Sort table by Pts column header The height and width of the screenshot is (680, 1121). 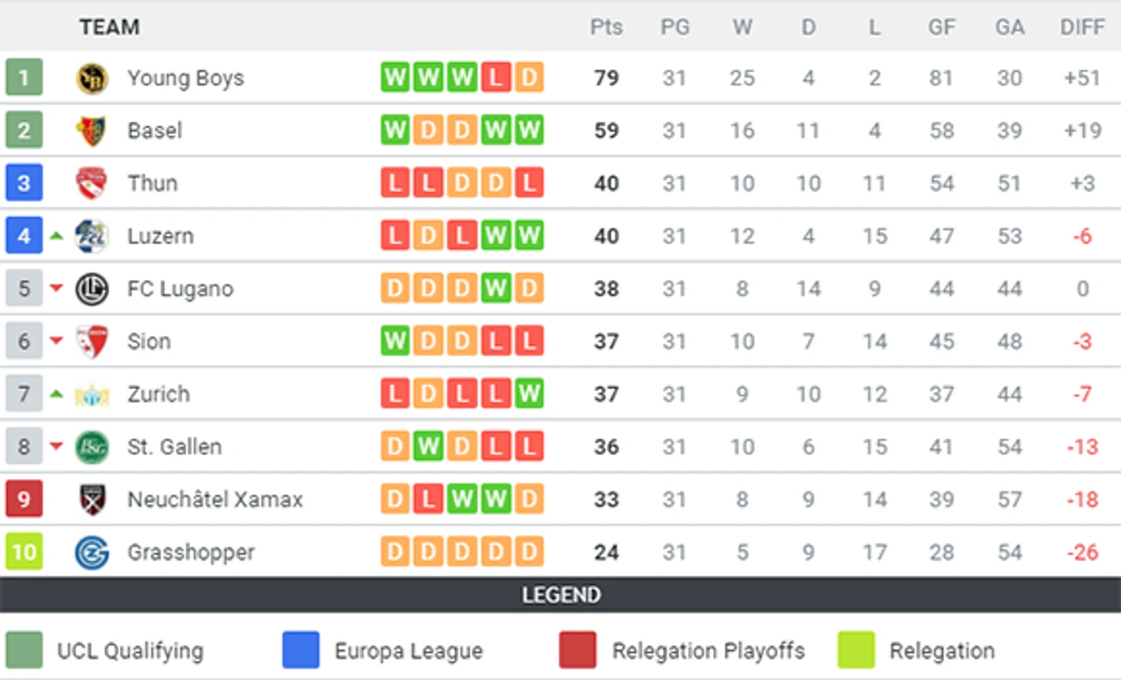pos(606,28)
